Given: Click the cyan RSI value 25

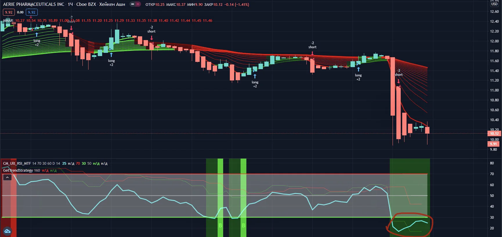Looking at the screenshot, I should point(64,164).
